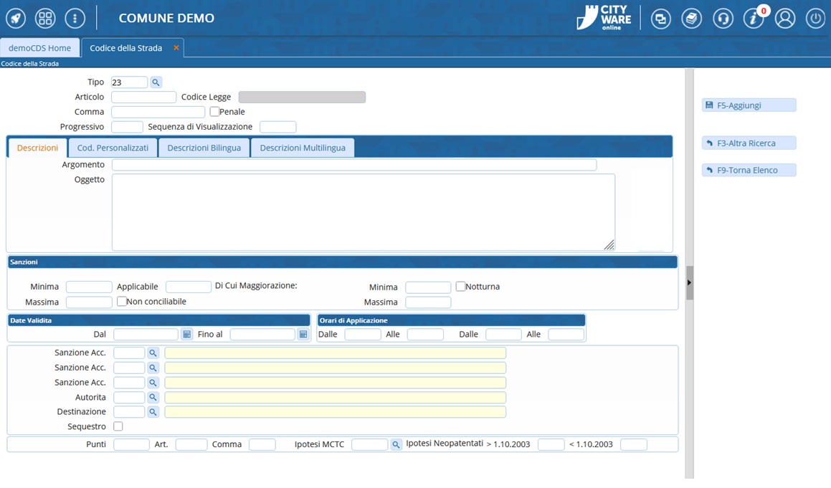Click into the Argomento text field

click(x=353, y=165)
